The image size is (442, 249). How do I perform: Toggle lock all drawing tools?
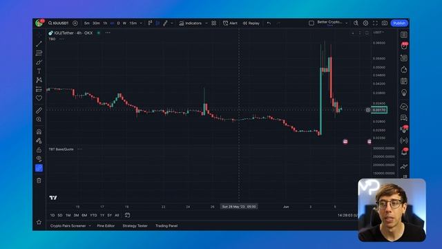(x=39, y=149)
